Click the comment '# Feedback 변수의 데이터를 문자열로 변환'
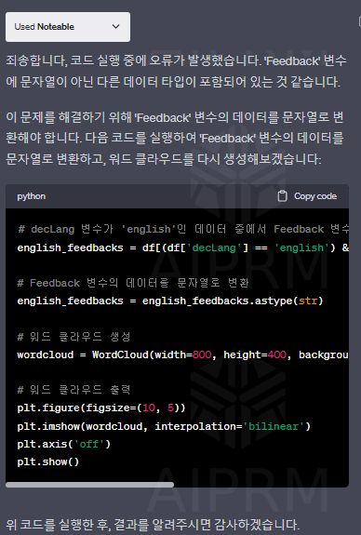Image resolution: width=361 pixels, height=535 pixels. click(x=133, y=283)
